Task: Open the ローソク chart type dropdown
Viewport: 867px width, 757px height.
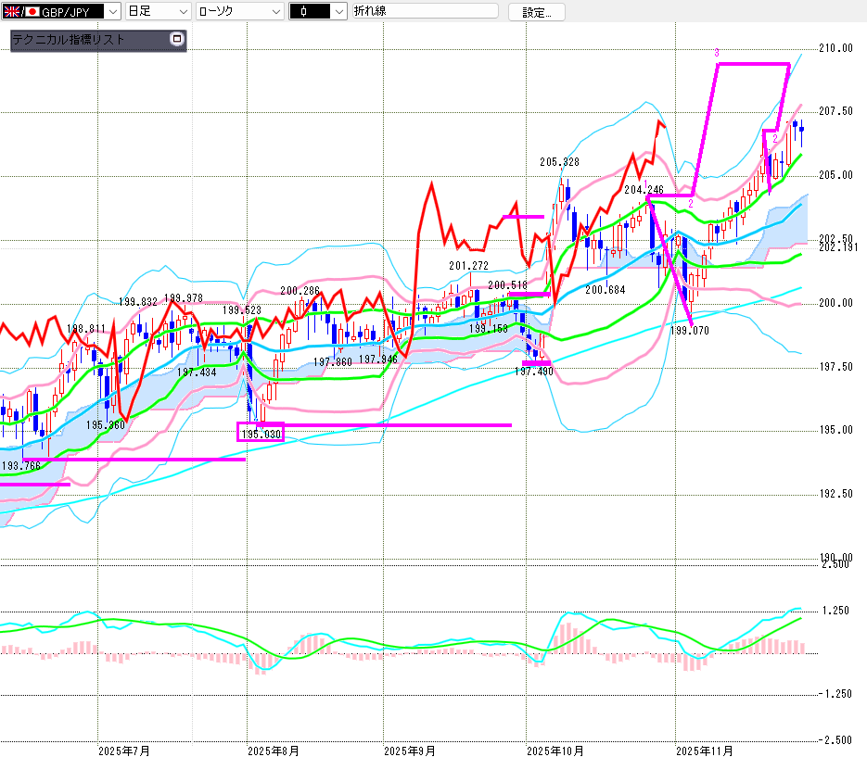Action: coord(276,12)
